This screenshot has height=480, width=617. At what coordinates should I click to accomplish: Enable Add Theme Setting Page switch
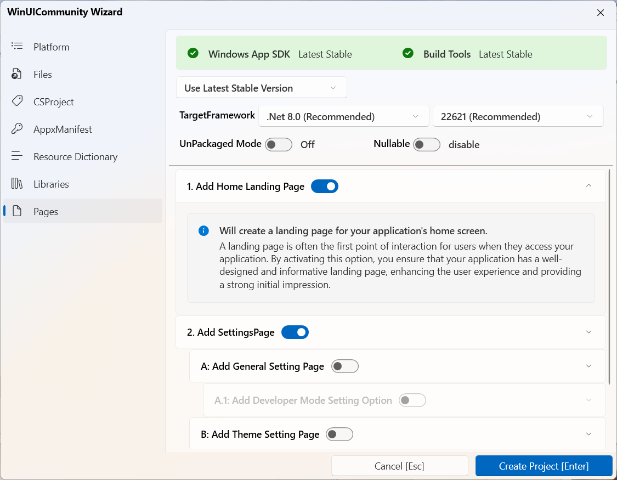339,434
